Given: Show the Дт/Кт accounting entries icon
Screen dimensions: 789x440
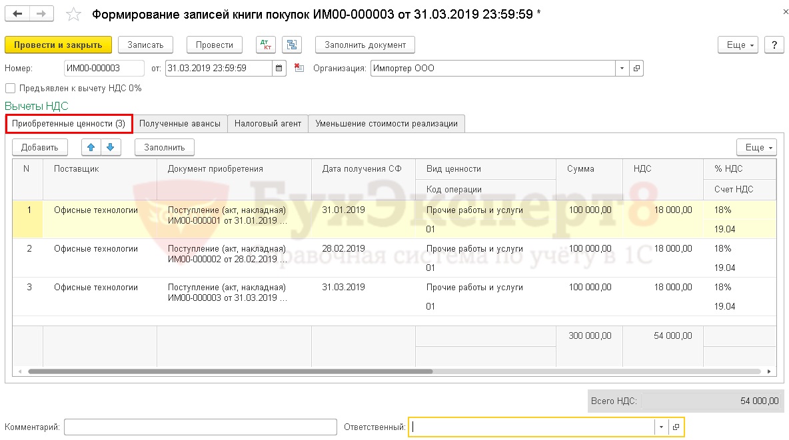Looking at the screenshot, I should (266, 45).
